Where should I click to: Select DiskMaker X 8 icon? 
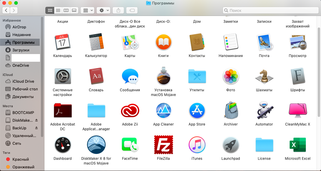96,145
